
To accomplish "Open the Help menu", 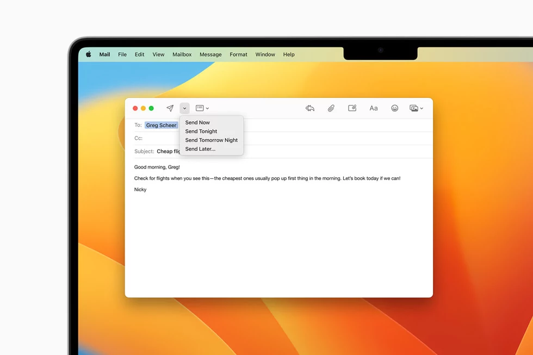I will pyautogui.click(x=289, y=54).
